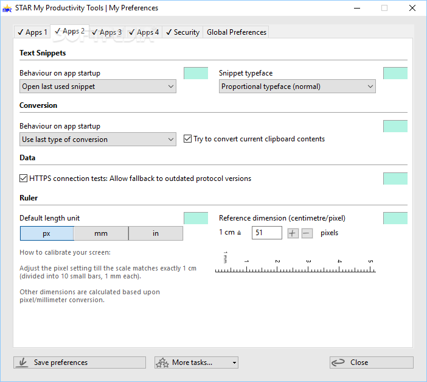
Task: Decrease reference pixels with minus button
Action: coord(307,233)
